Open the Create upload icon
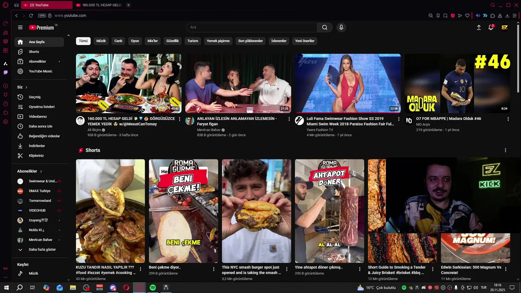Viewport: 521px width, 293px height. click(479, 27)
